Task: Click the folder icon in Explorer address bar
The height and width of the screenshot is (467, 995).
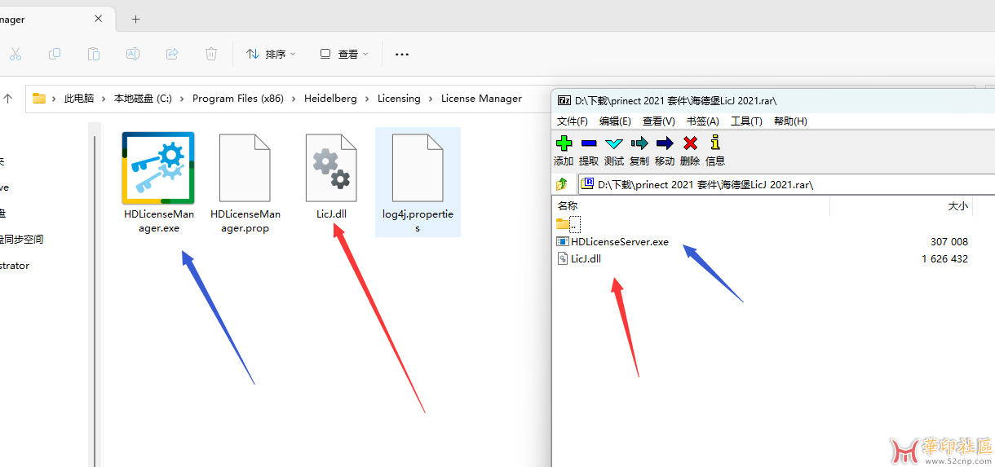Action: (x=39, y=99)
